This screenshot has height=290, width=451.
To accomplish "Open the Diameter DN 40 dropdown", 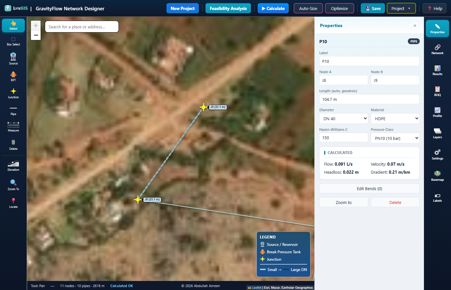I will coord(343,119).
